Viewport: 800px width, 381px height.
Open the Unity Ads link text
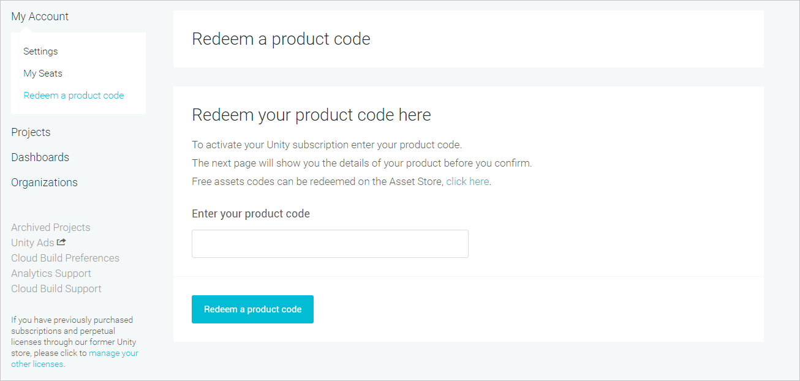tap(32, 243)
